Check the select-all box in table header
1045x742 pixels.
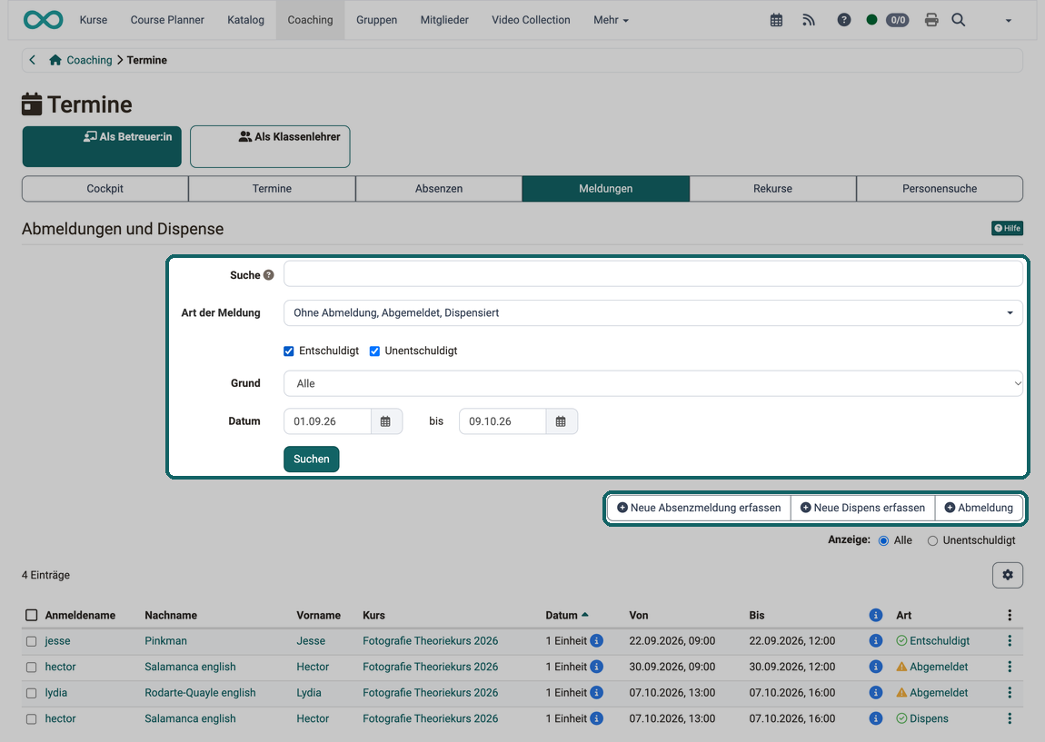31,615
